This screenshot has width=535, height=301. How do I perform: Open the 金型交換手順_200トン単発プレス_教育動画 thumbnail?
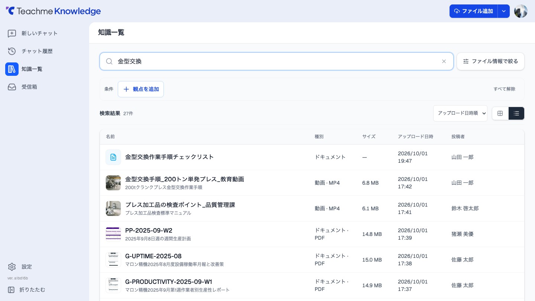tap(113, 183)
